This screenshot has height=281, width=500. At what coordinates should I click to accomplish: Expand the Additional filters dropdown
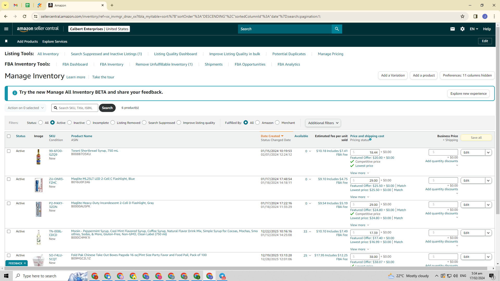tap(323, 123)
